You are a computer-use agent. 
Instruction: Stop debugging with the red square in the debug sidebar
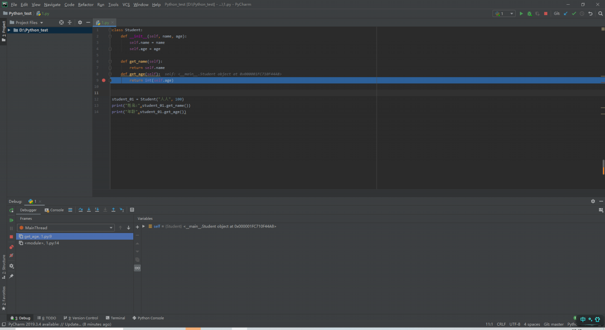click(x=11, y=236)
